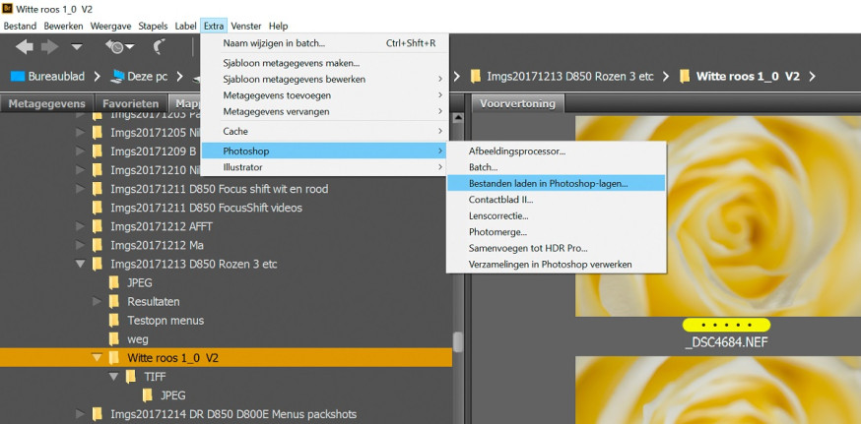Collapse the Witte roos 1_0 V2 folder

pos(97,358)
